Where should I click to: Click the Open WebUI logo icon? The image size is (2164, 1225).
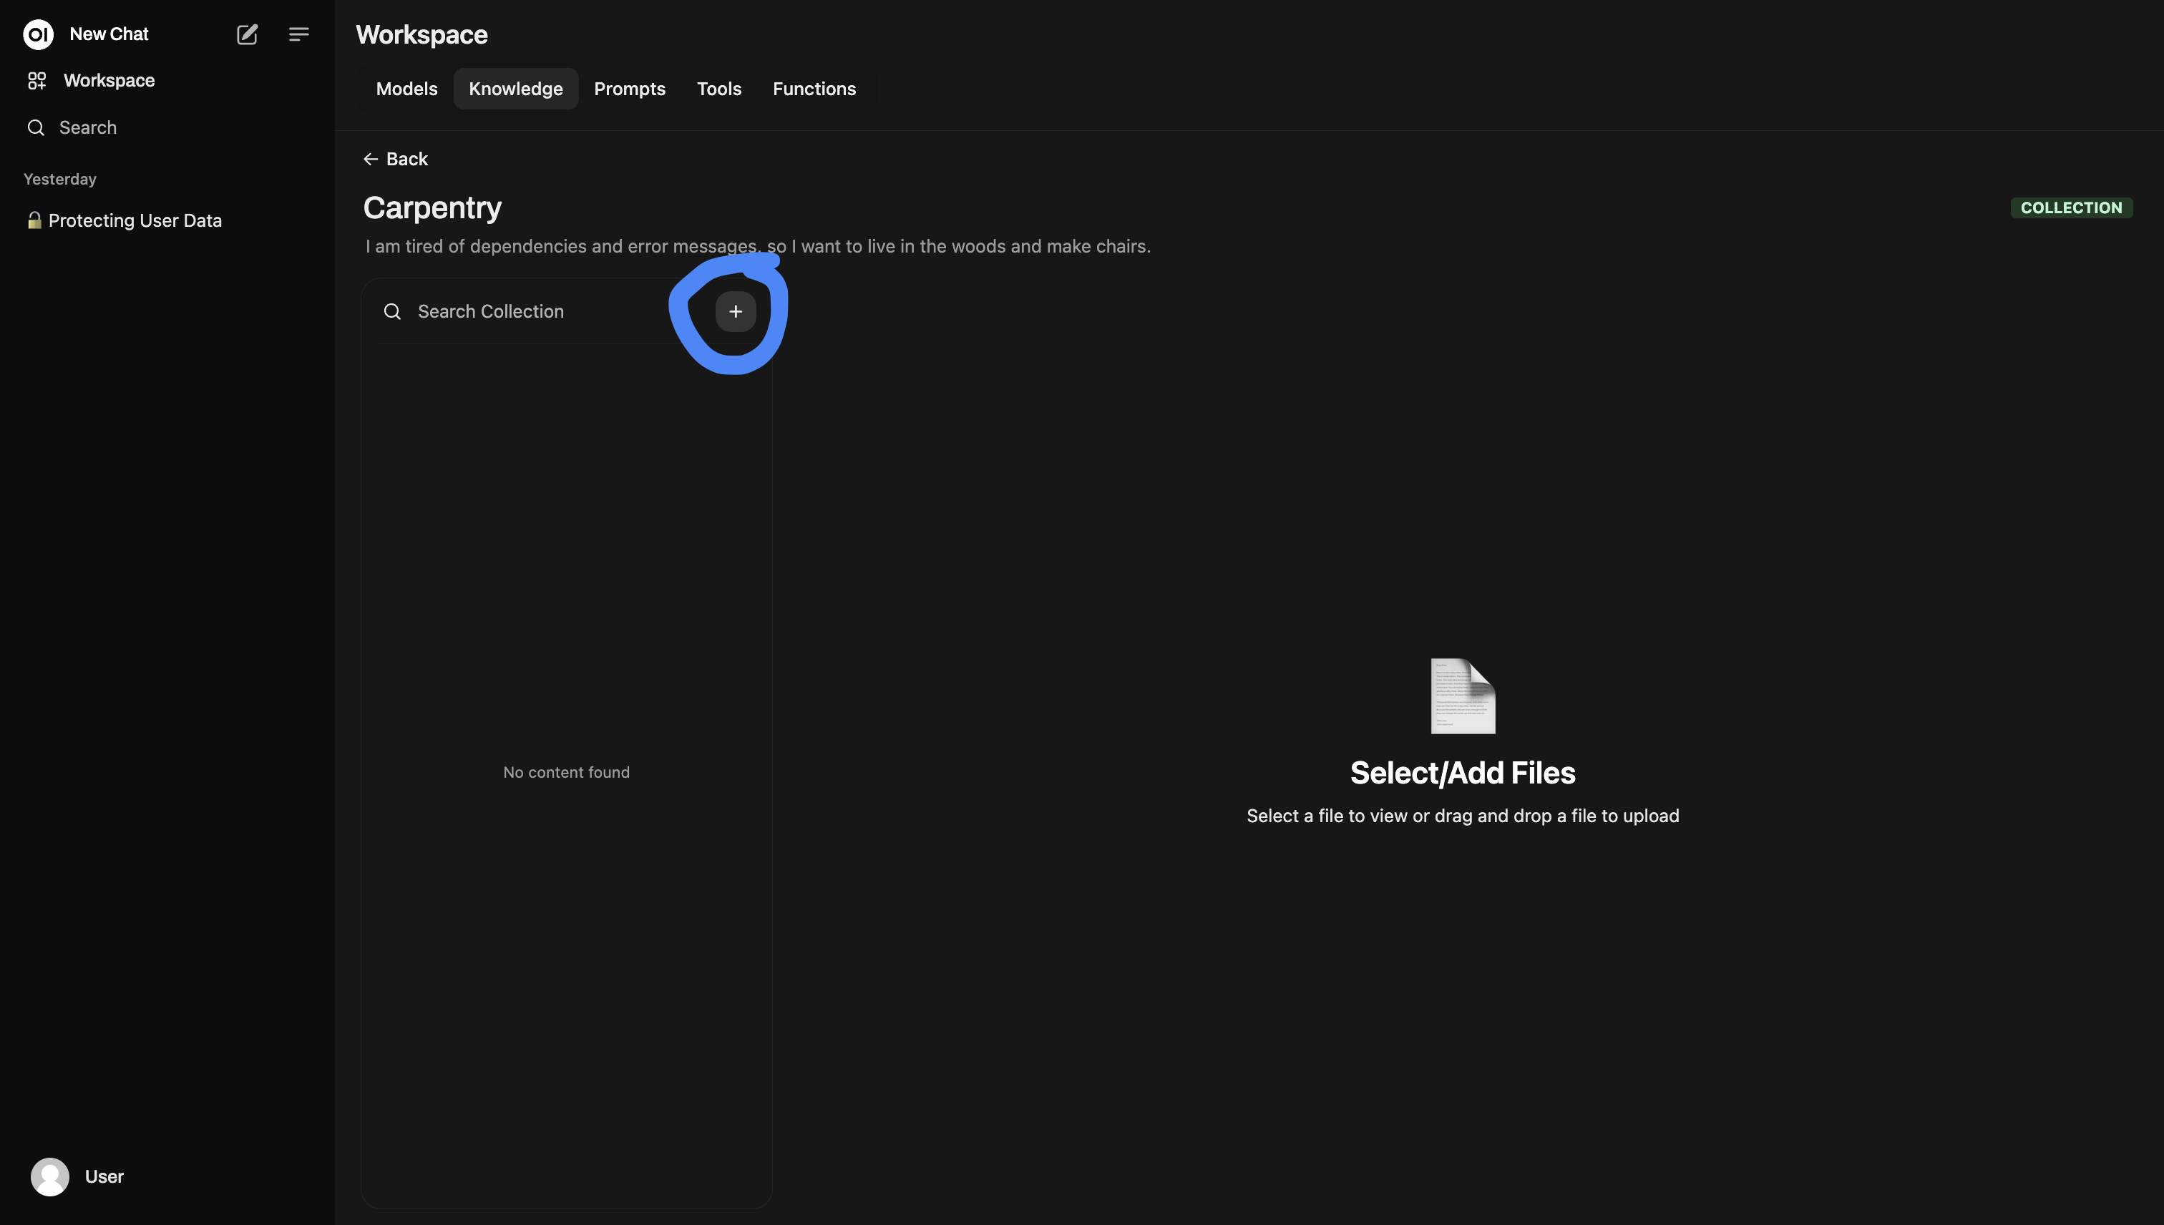click(38, 34)
